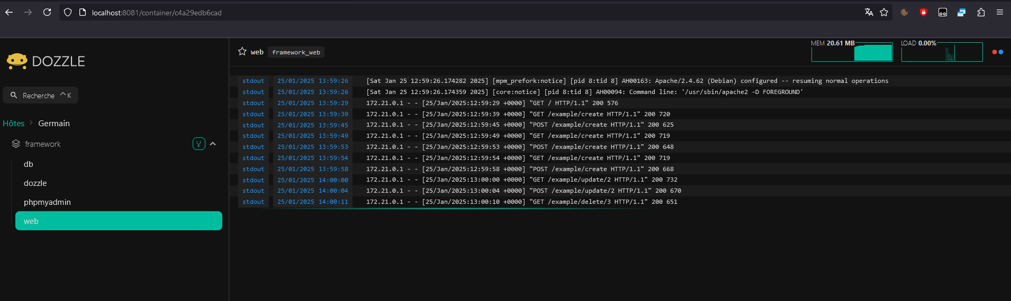Click the stdout tag on the 13:59:45 row
Viewport: 1011px width, 301px height.
[254, 125]
